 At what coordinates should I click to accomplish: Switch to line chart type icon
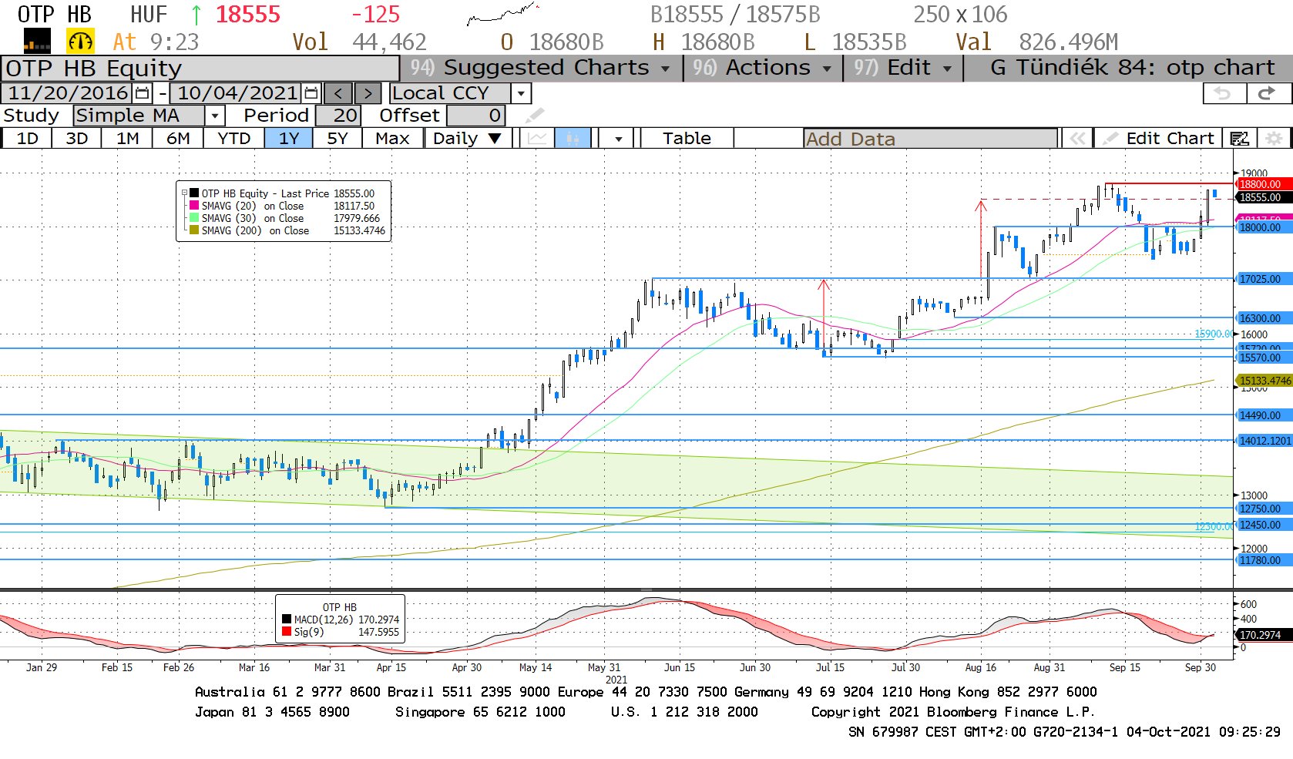point(537,139)
